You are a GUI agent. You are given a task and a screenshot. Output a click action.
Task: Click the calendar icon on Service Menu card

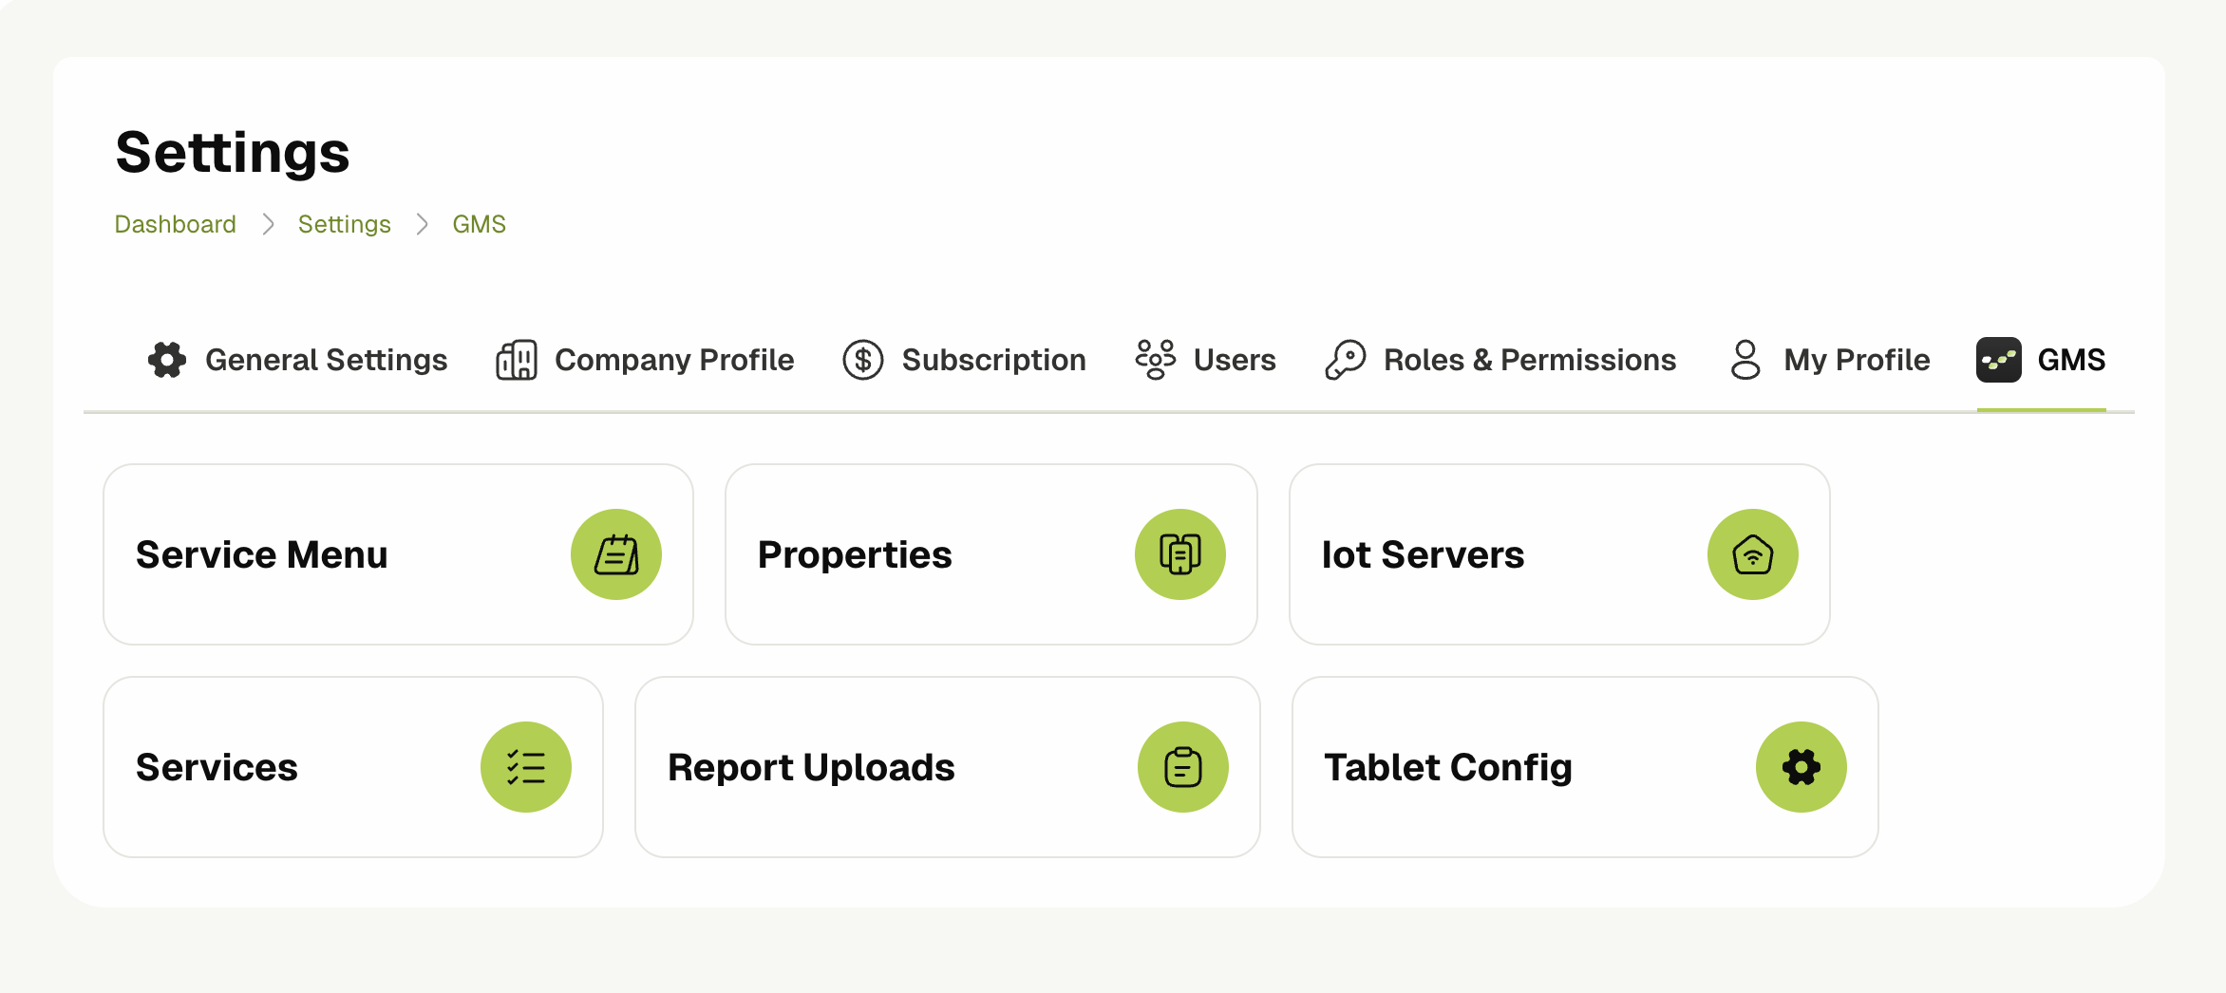tap(615, 553)
